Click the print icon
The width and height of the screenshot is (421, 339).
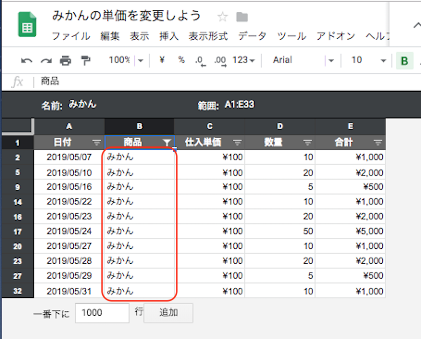pyautogui.click(x=65, y=60)
